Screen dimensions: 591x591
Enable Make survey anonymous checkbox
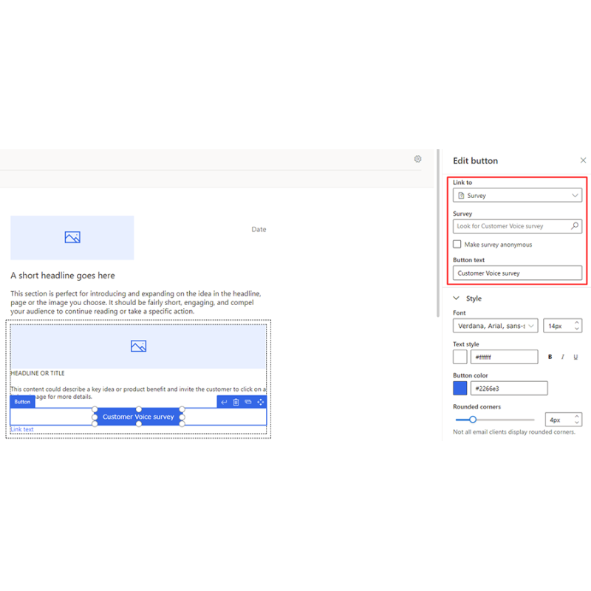pyautogui.click(x=457, y=245)
